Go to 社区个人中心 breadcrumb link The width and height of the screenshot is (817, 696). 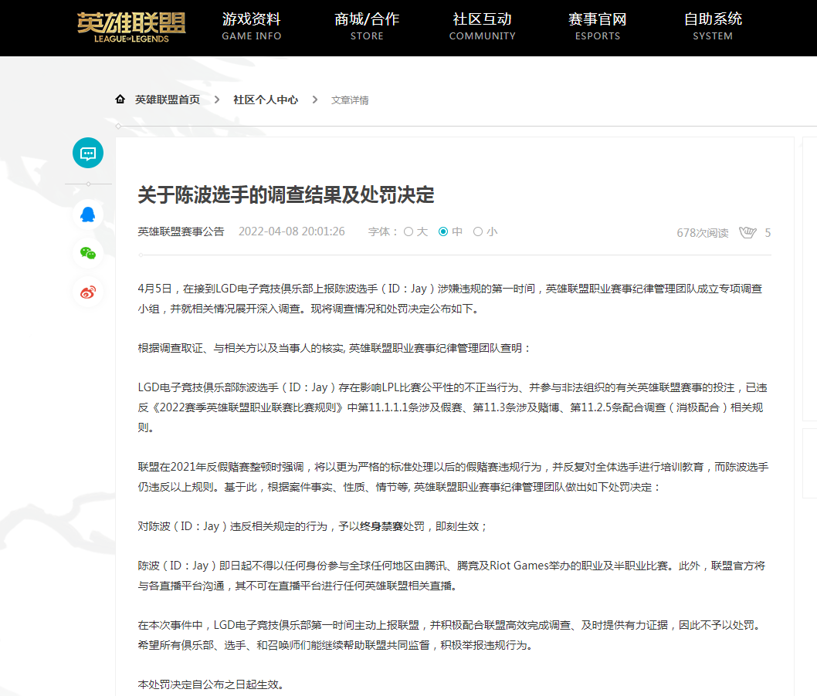coord(266,100)
